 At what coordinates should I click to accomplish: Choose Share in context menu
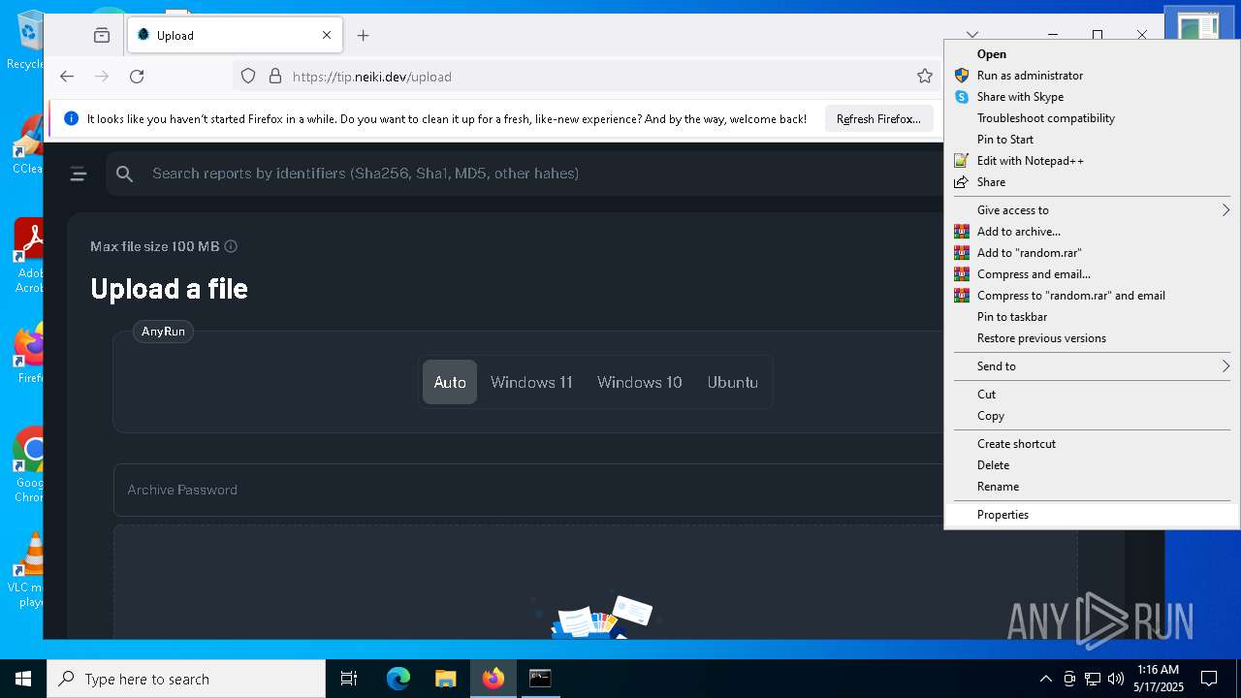pyautogui.click(x=1092, y=182)
